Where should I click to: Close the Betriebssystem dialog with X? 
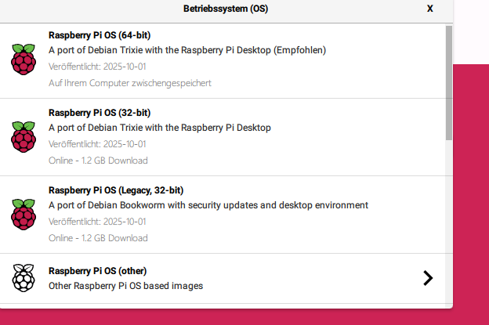[430, 9]
